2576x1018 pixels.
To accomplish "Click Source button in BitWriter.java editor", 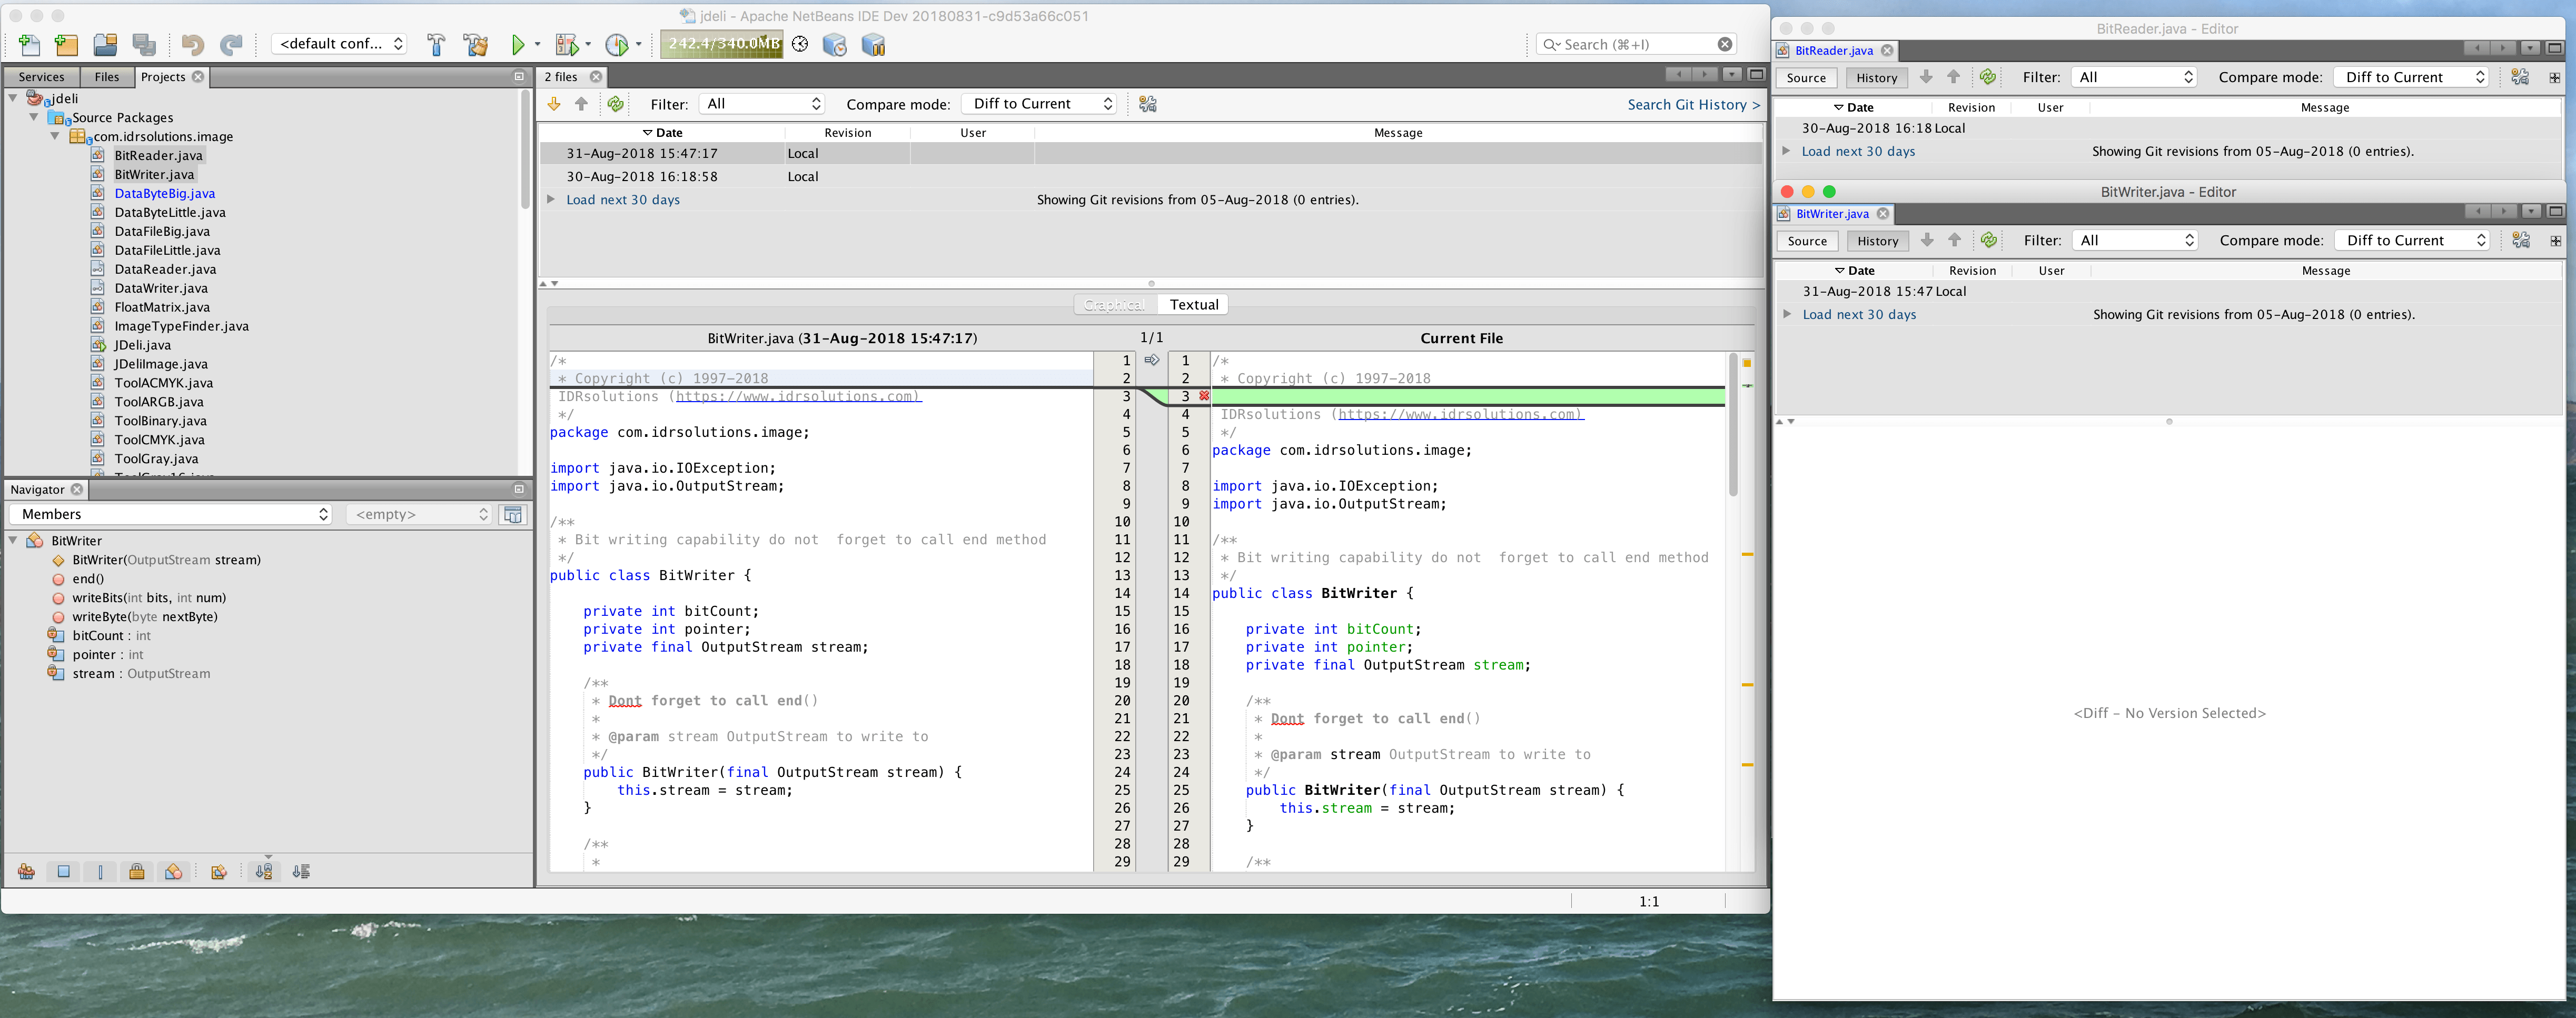I will [1807, 241].
